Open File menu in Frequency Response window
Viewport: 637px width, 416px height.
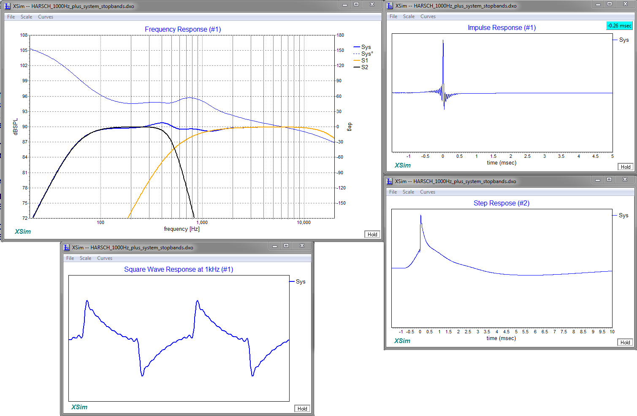(11, 17)
